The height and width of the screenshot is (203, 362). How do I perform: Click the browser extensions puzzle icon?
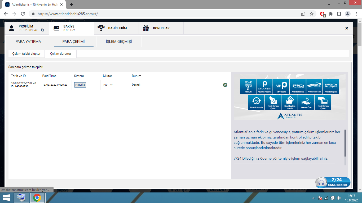pyautogui.click(x=330, y=14)
